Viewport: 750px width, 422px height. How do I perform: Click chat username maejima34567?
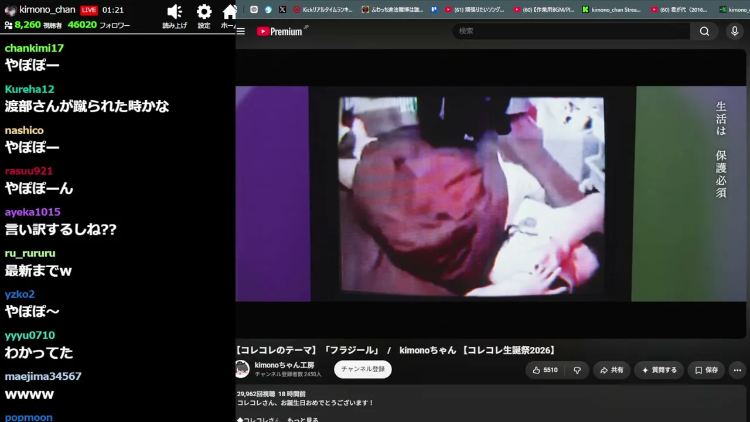pos(43,376)
